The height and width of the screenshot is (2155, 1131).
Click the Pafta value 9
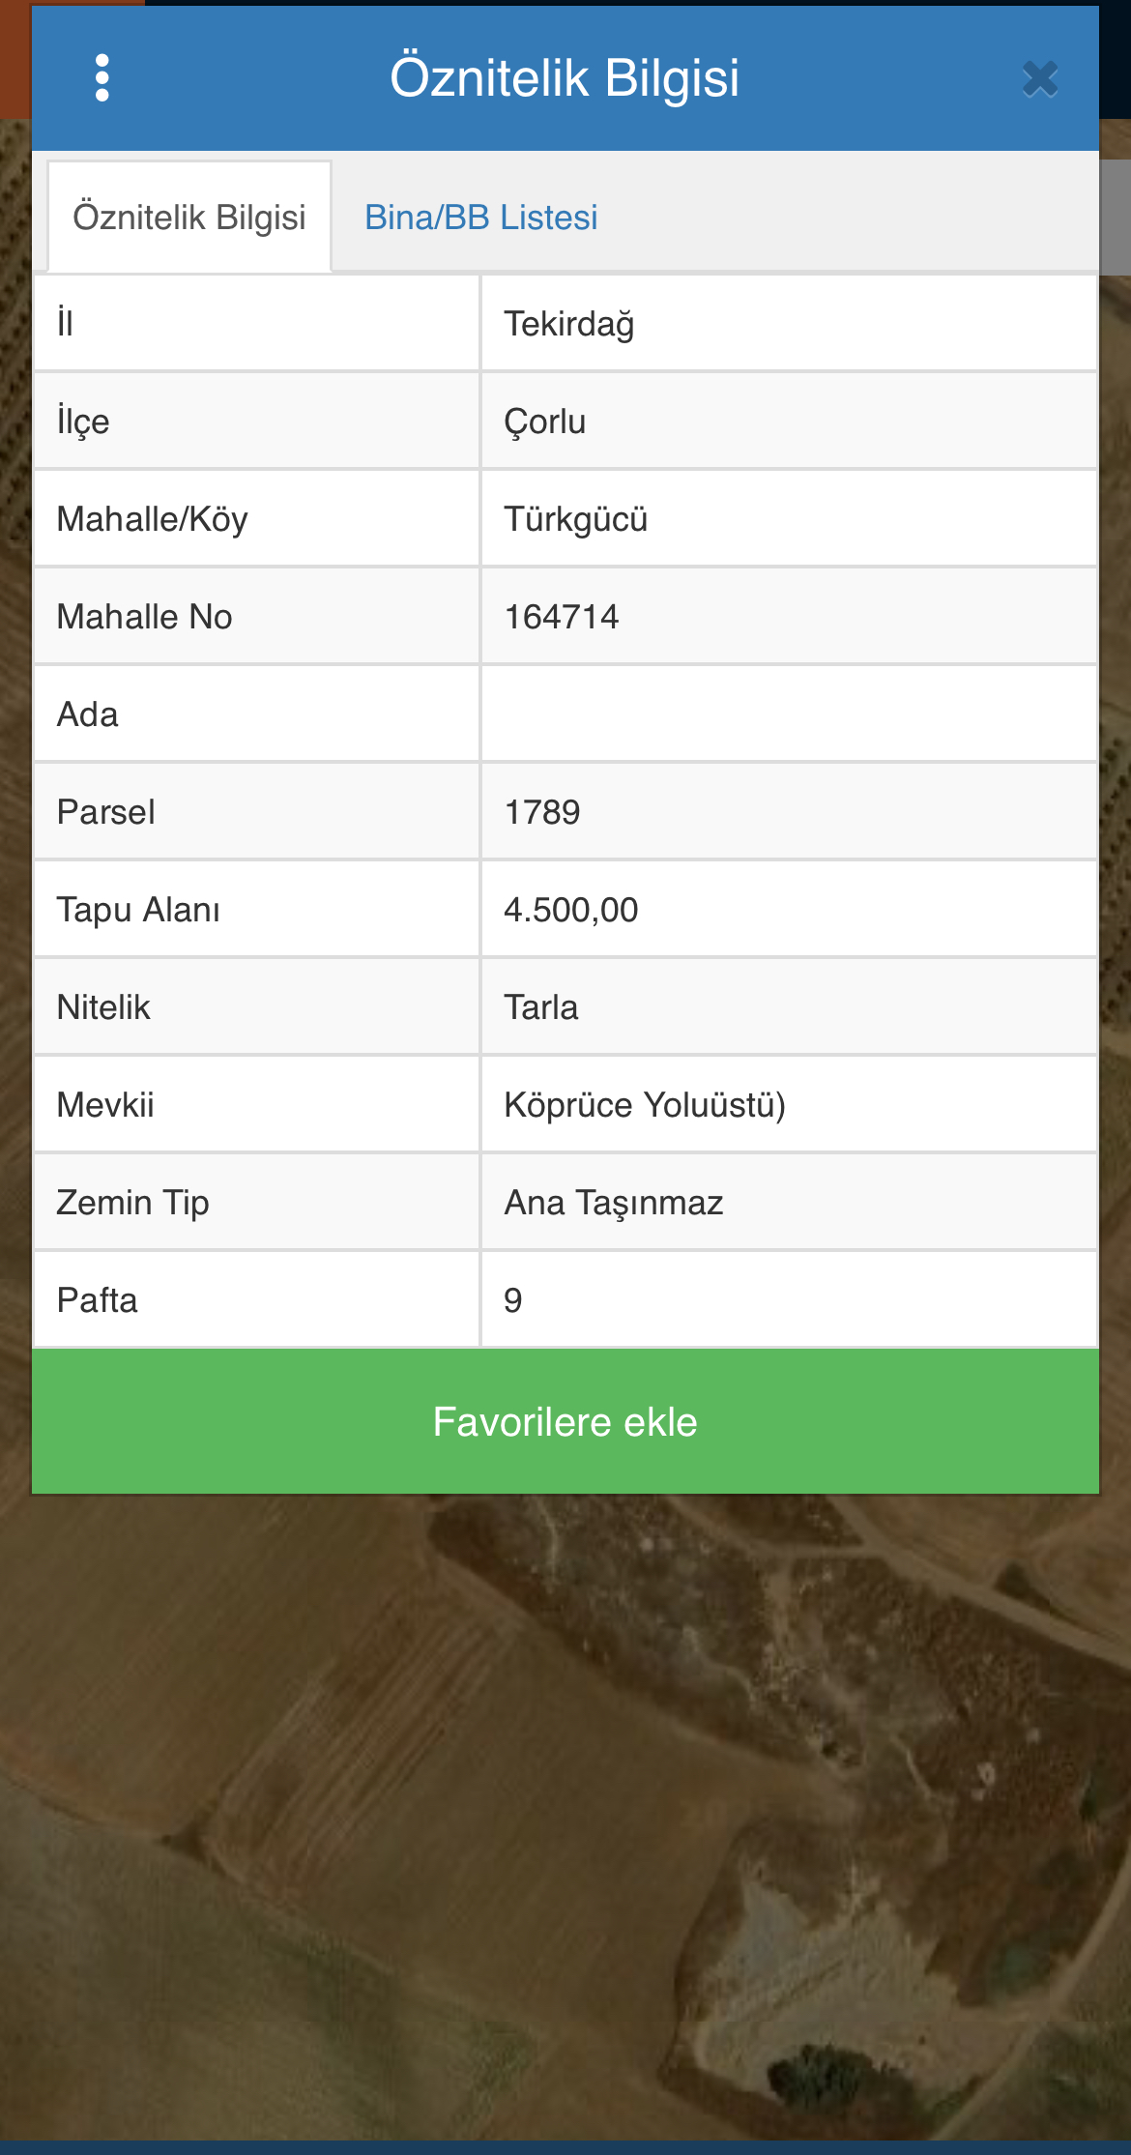point(513,1300)
